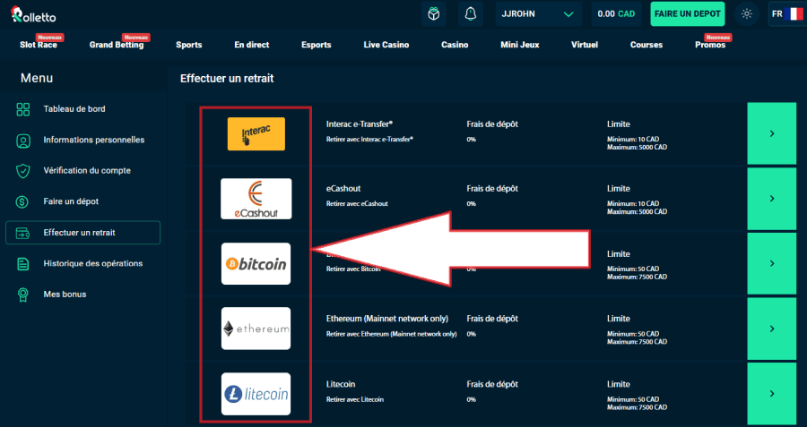Click the wallet icon for Effectuer un retrait
The height and width of the screenshot is (427, 807).
pos(22,233)
